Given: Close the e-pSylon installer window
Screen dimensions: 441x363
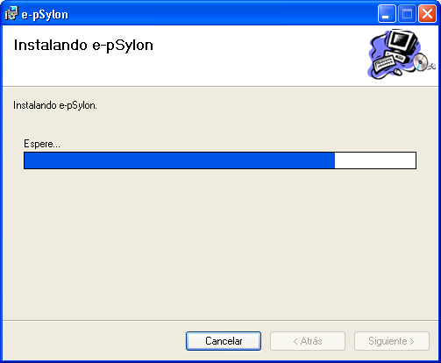Looking at the screenshot, I should [427, 14].
